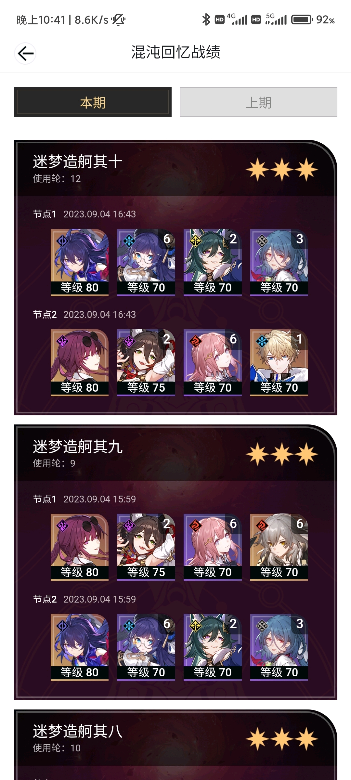Open pink-haired character in 其十 节点2
351x780 pixels.
pyautogui.click(x=213, y=362)
